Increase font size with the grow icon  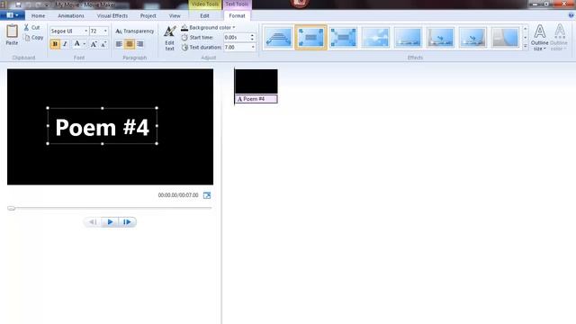point(94,44)
